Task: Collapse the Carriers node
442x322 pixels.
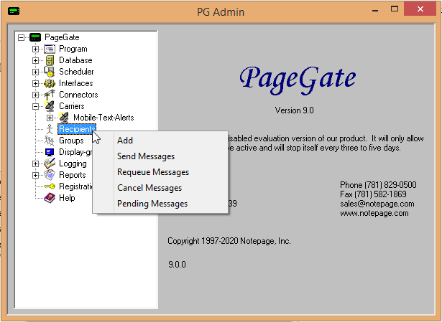Action: pos(35,106)
